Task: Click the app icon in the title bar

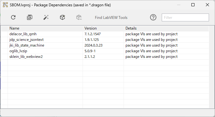Action: pyautogui.click(x=5, y=5)
